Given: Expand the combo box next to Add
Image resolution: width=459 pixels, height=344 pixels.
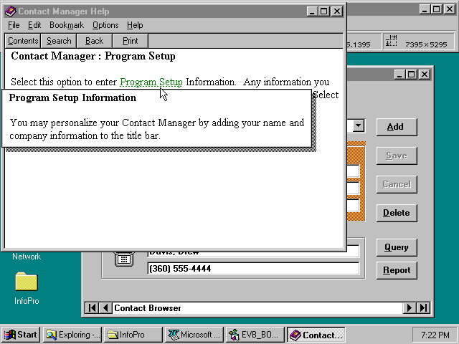Looking at the screenshot, I should (358, 126).
